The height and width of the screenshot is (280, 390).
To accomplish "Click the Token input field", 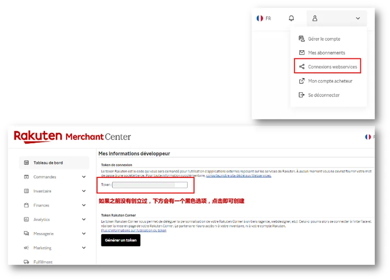I will pyautogui.click(x=150, y=185).
